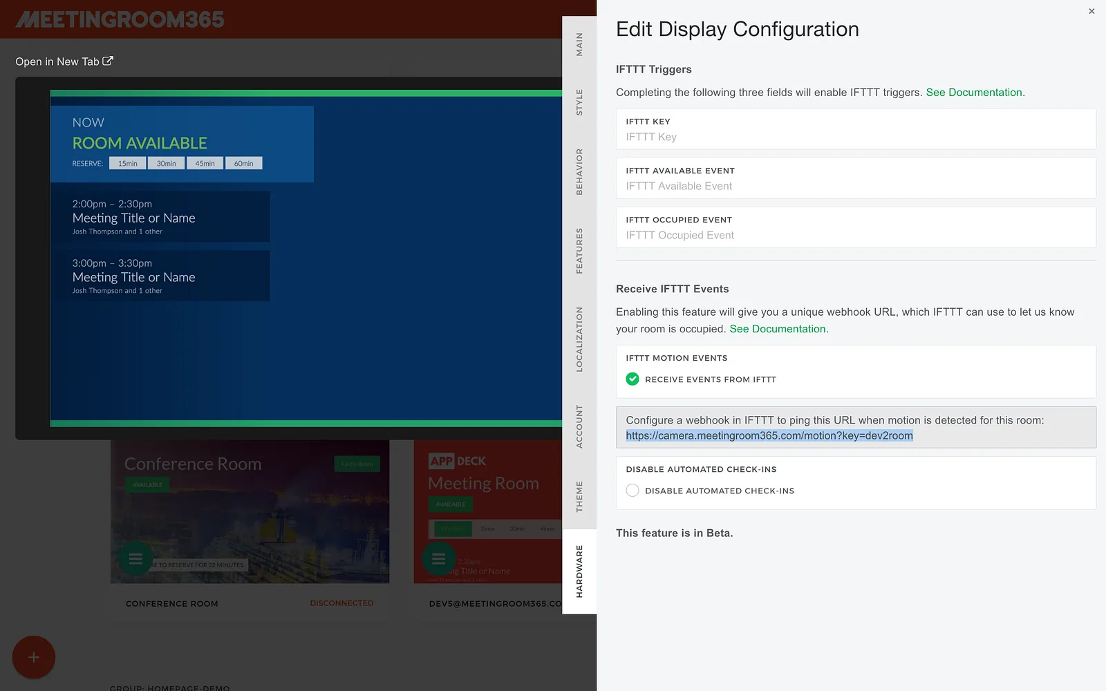Enable Disable Automated Check-Ins option
The height and width of the screenshot is (691, 1106).
pyautogui.click(x=632, y=490)
